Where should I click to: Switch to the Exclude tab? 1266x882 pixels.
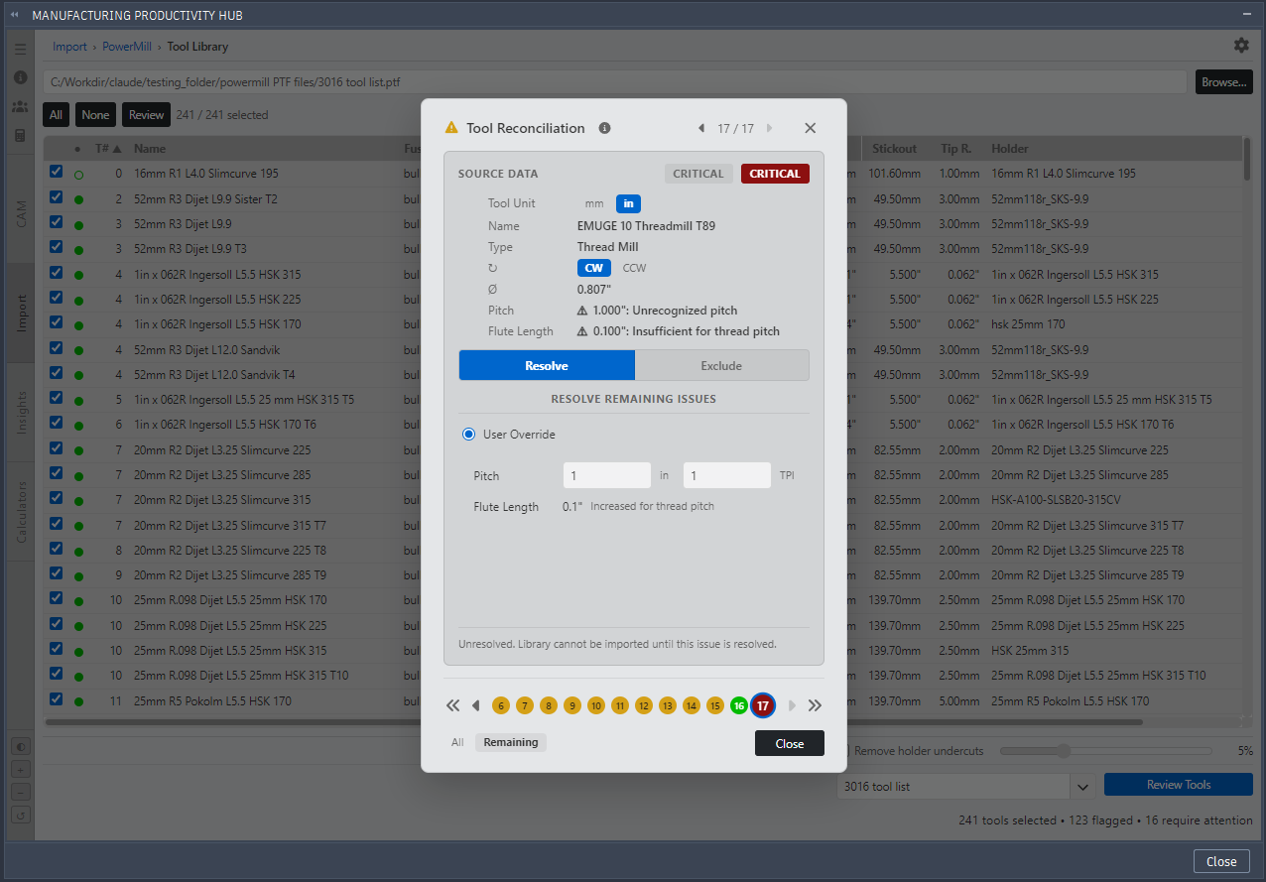pos(721,365)
